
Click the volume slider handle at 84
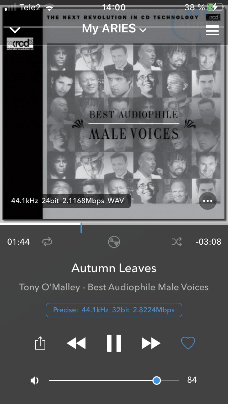coord(156,380)
